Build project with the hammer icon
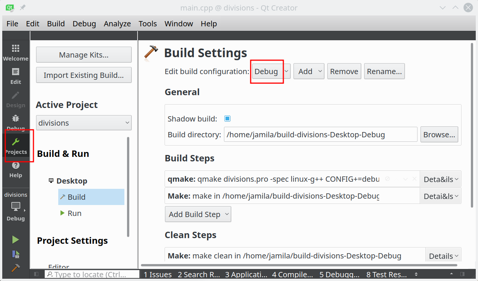This screenshot has width=478, height=281. pyautogui.click(x=15, y=267)
